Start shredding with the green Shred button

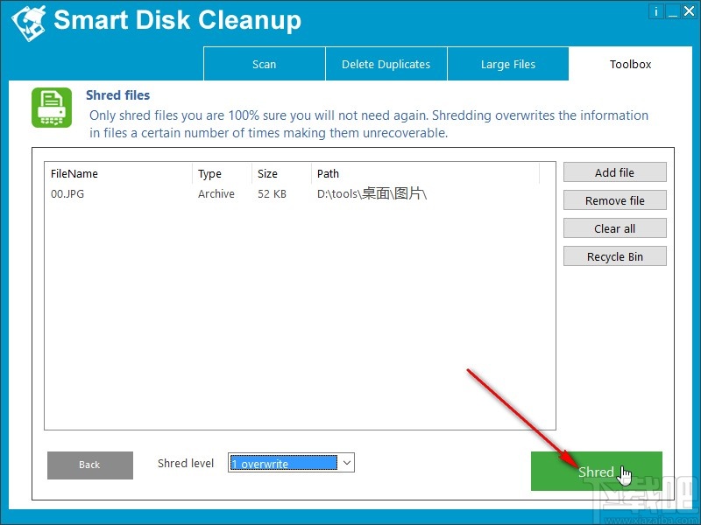[x=597, y=471]
